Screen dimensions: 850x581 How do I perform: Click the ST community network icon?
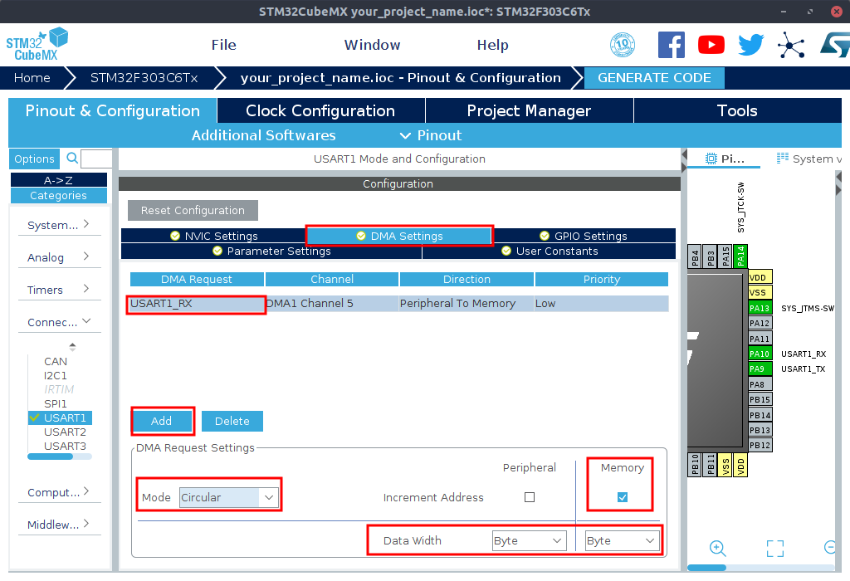[791, 45]
